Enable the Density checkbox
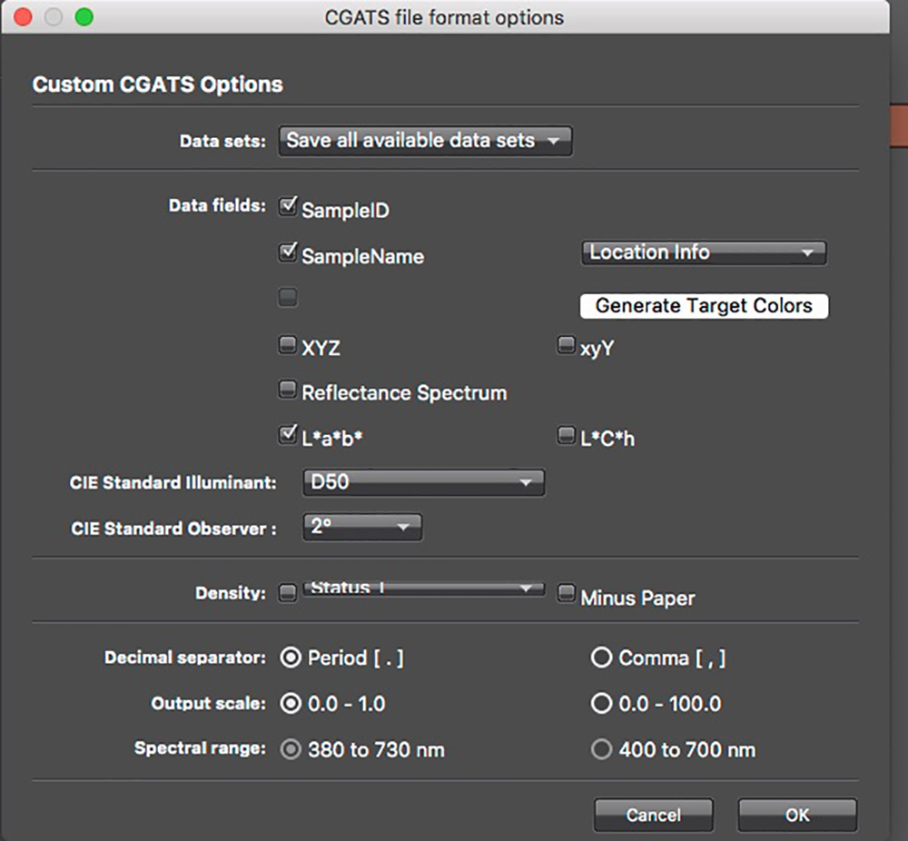This screenshot has height=841, width=908. click(288, 594)
